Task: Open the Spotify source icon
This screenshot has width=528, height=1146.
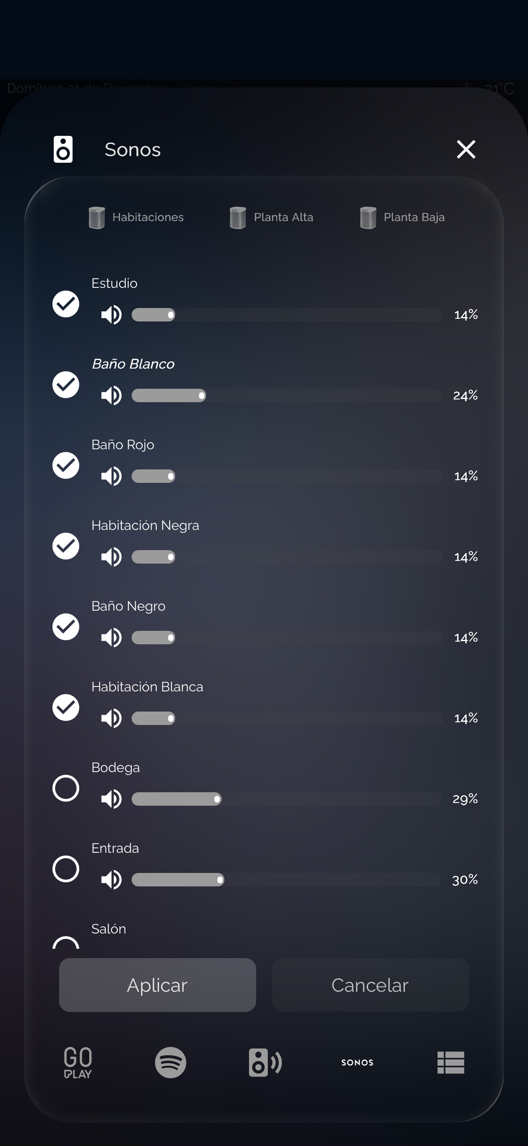Action: (x=170, y=1062)
